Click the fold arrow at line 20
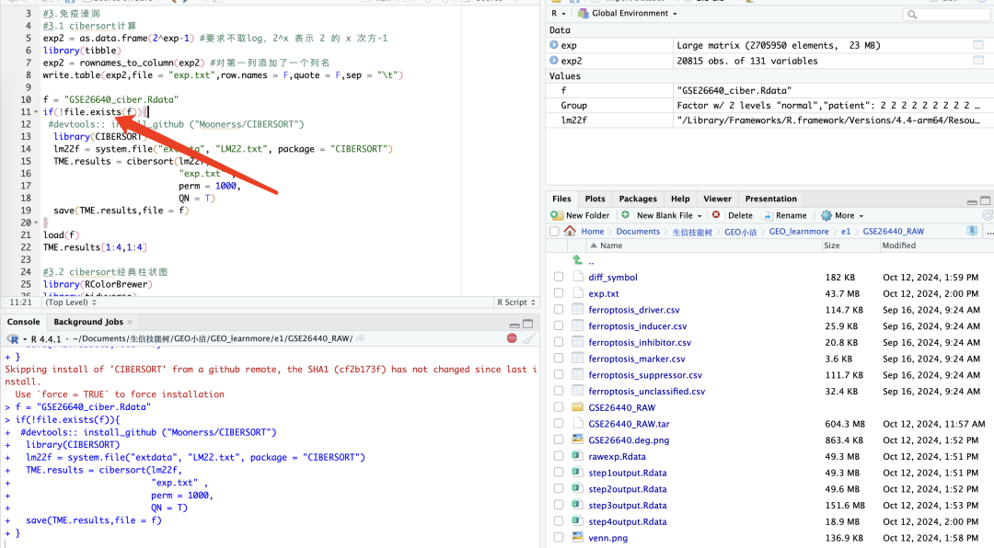The height and width of the screenshot is (548, 994). click(x=36, y=223)
